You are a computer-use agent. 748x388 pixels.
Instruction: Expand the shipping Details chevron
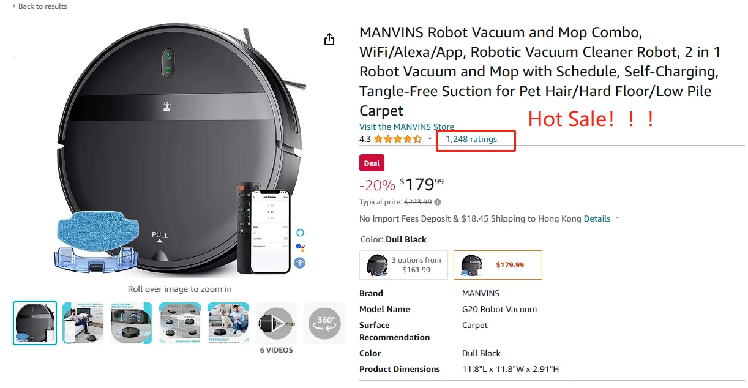point(618,218)
